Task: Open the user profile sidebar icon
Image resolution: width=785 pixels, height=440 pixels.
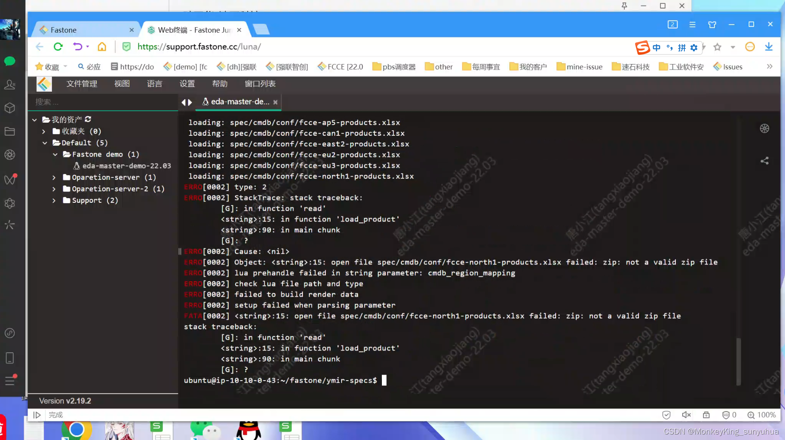Action: click(x=10, y=85)
